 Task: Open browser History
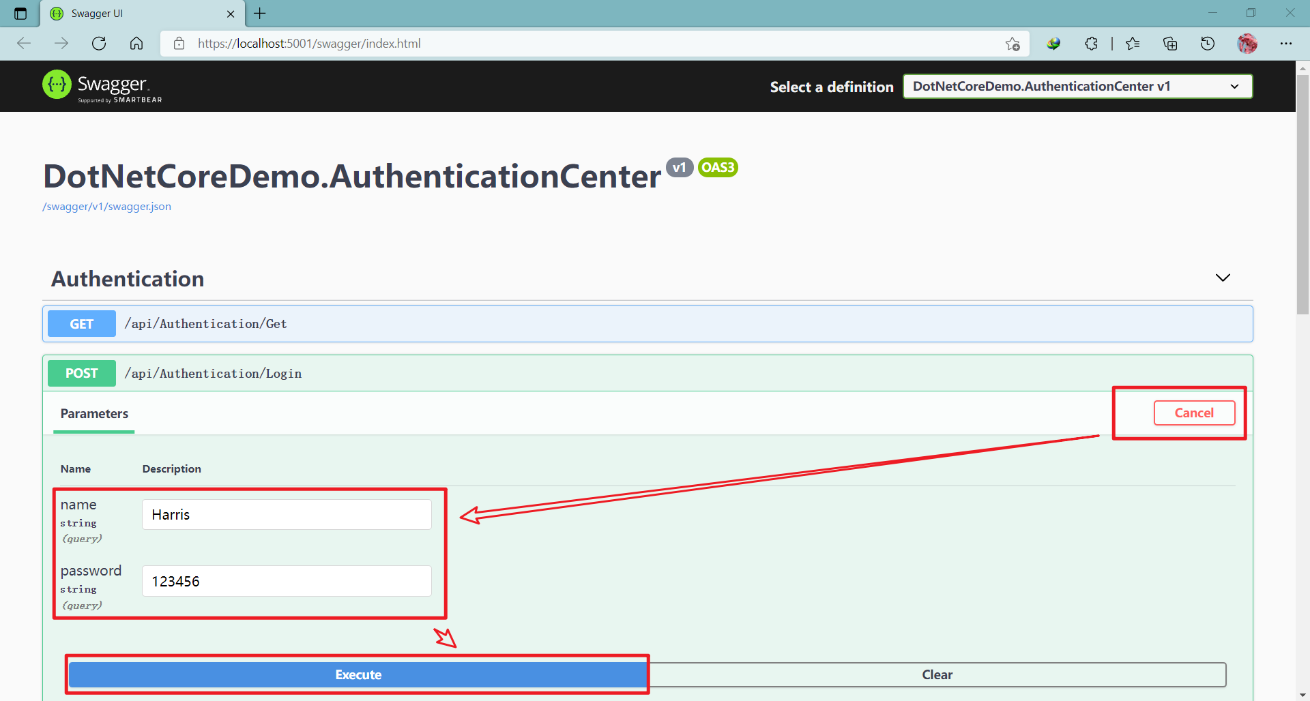pos(1208,44)
